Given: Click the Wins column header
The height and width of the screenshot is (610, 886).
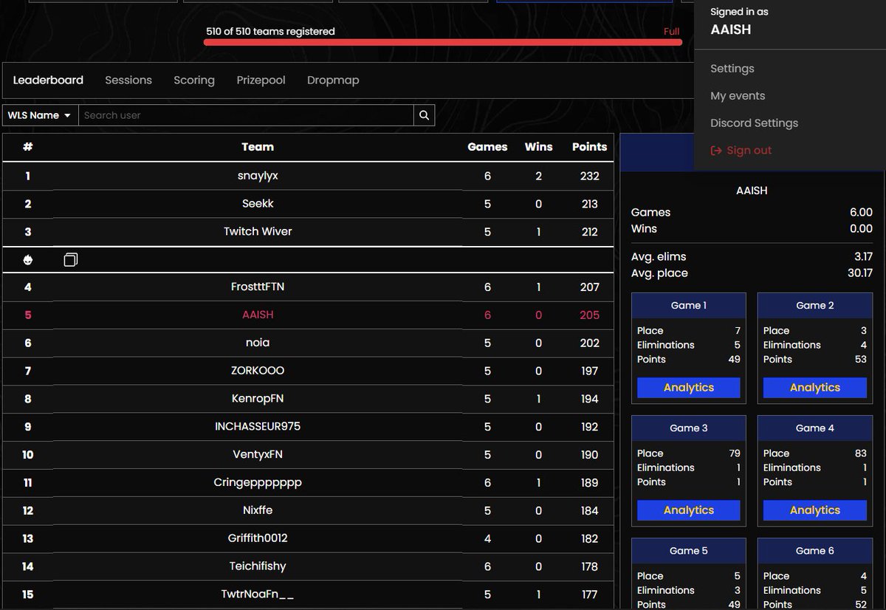Looking at the screenshot, I should pos(538,147).
